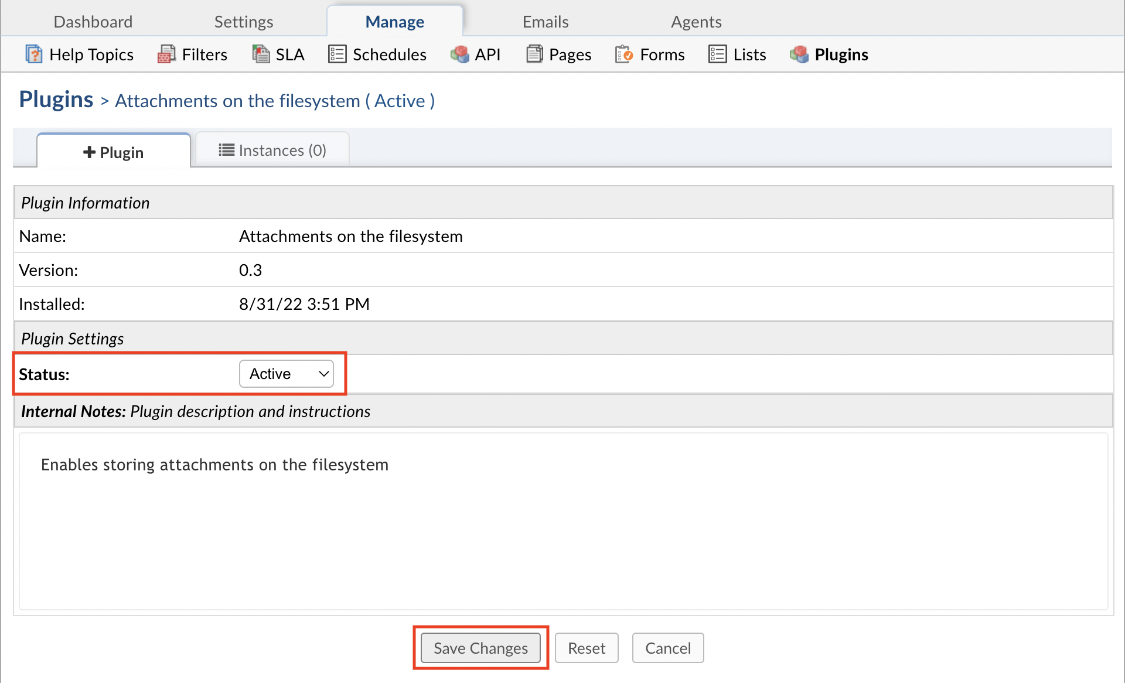Expand the Status selector to disable plugin
The width and height of the screenshot is (1125, 683).
(x=287, y=373)
